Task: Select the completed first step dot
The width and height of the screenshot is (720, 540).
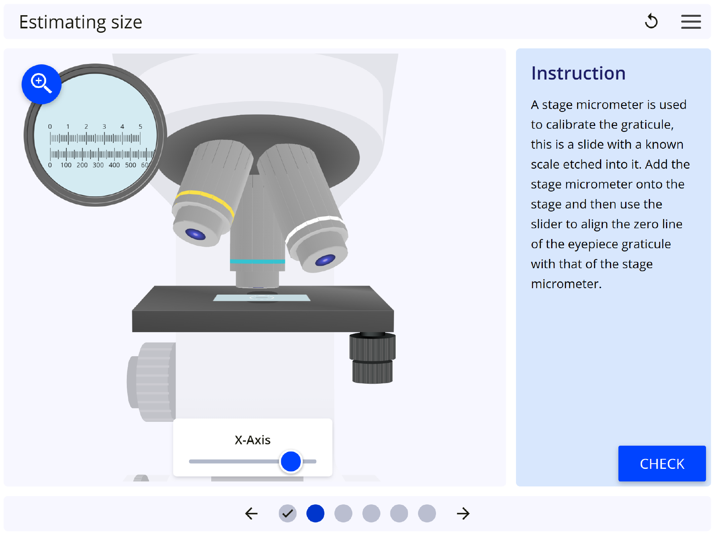Action: (288, 513)
